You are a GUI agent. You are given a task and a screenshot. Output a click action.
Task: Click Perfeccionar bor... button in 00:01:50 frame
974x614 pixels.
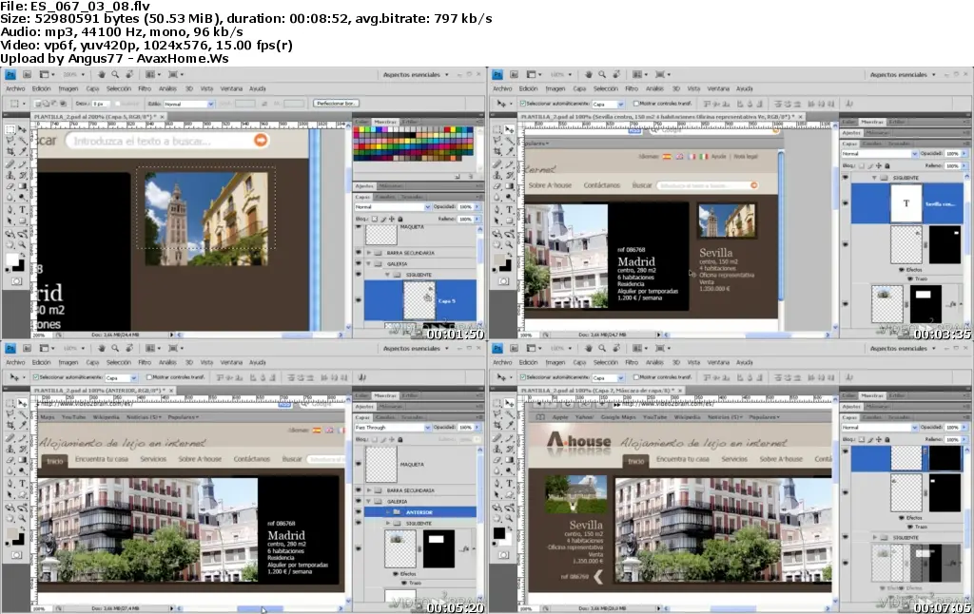click(336, 103)
